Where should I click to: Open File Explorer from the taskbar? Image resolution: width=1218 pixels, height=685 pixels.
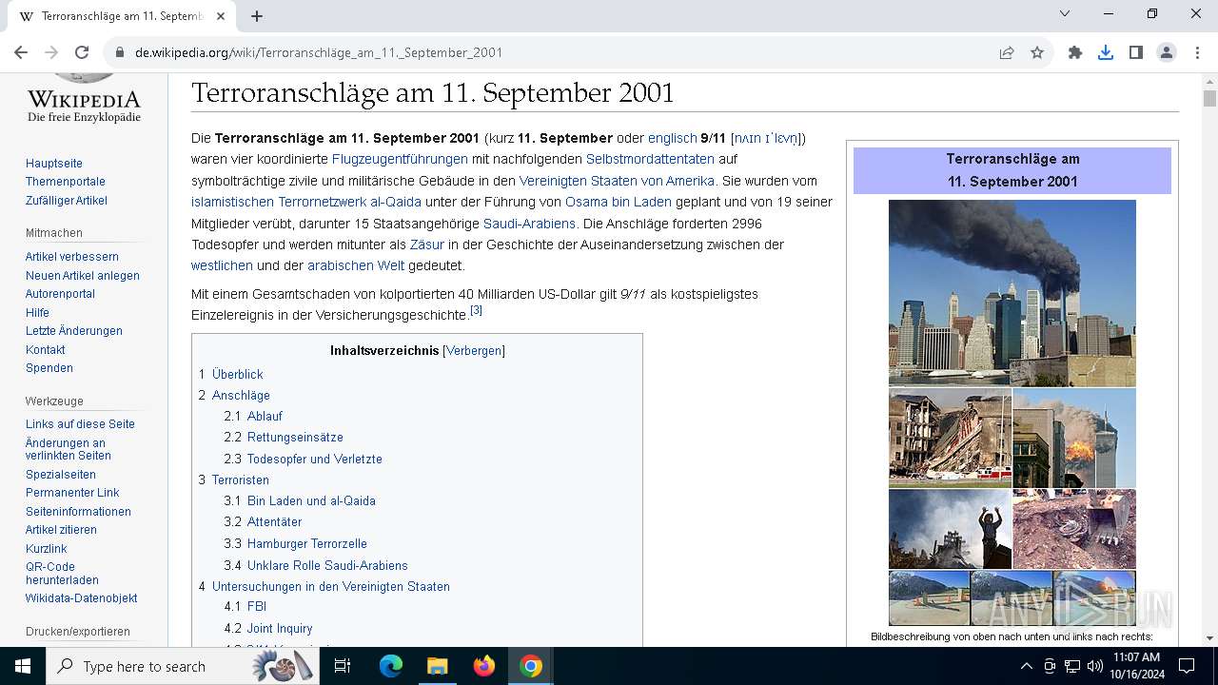coord(437,666)
